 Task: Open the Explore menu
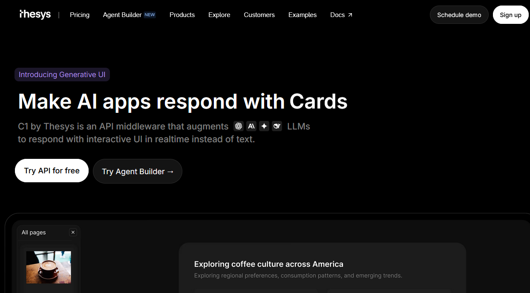(x=219, y=15)
